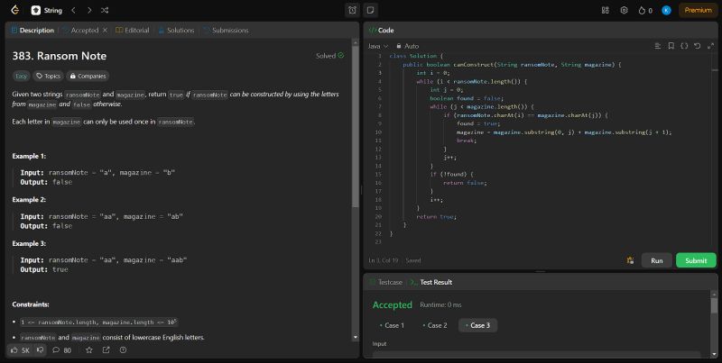Bookmark the code in editor toolbar
This screenshot has width=722, height=363.
pyautogui.click(x=671, y=45)
